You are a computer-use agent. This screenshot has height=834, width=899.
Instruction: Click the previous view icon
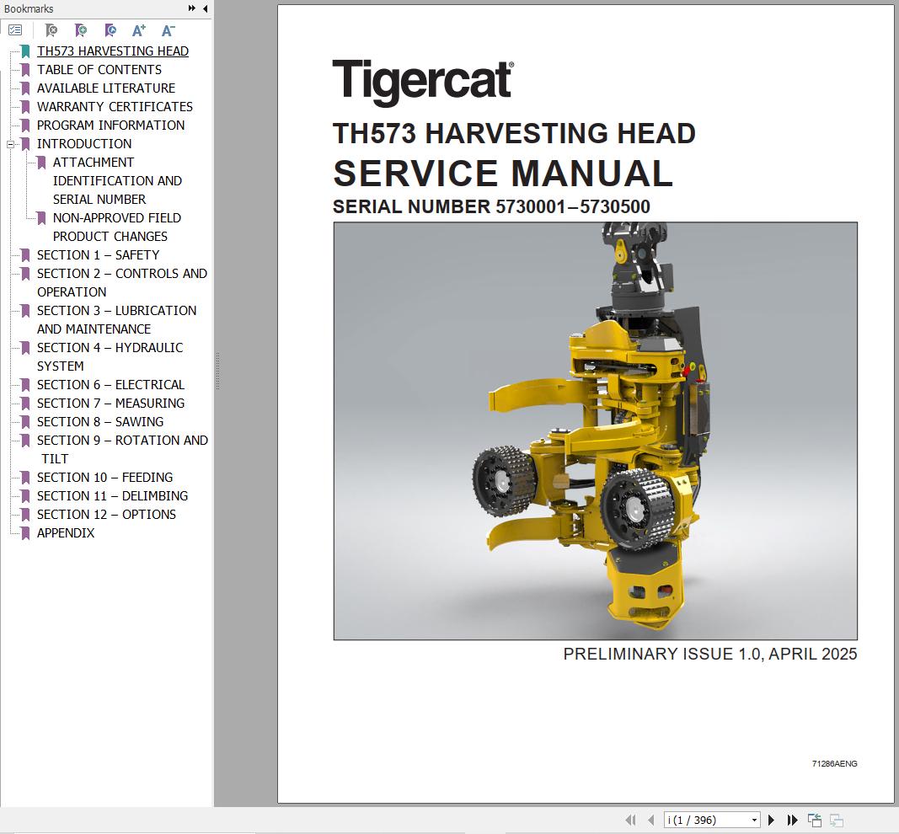(x=815, y=819)
